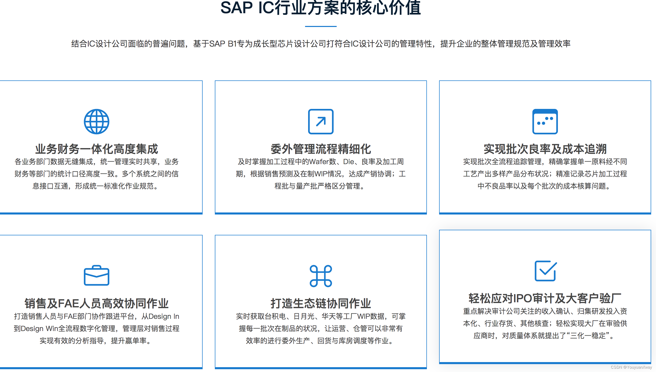This screenshot has height=372, width=656.
Task: Click the briefcase icon for 销售及FAE
Action: point(96,275)
